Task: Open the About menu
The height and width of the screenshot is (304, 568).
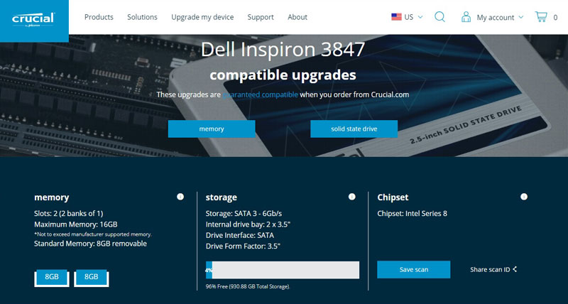Action: 297,17
